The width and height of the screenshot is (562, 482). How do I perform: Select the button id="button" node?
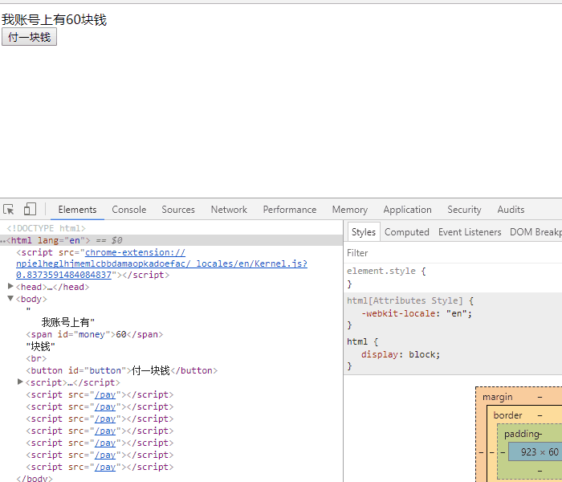click(x=122, y=370)
